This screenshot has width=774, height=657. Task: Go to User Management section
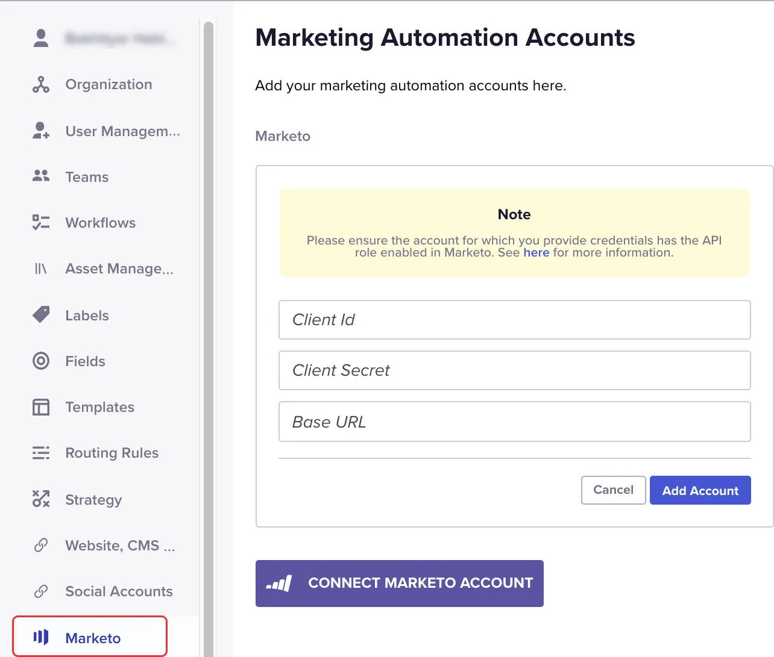click(123, 131)
